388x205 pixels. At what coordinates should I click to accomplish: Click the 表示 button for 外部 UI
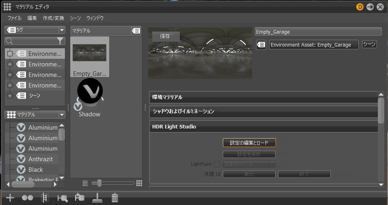point(249,174)
